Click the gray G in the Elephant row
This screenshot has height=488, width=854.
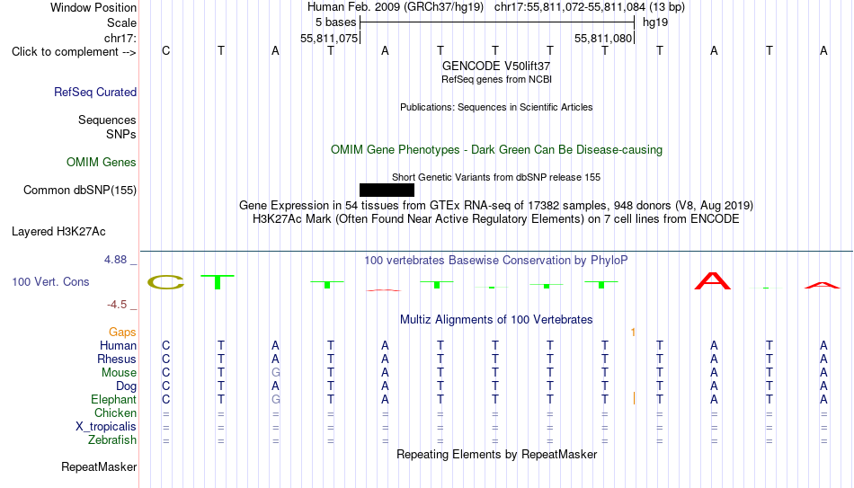click(276, 399)
